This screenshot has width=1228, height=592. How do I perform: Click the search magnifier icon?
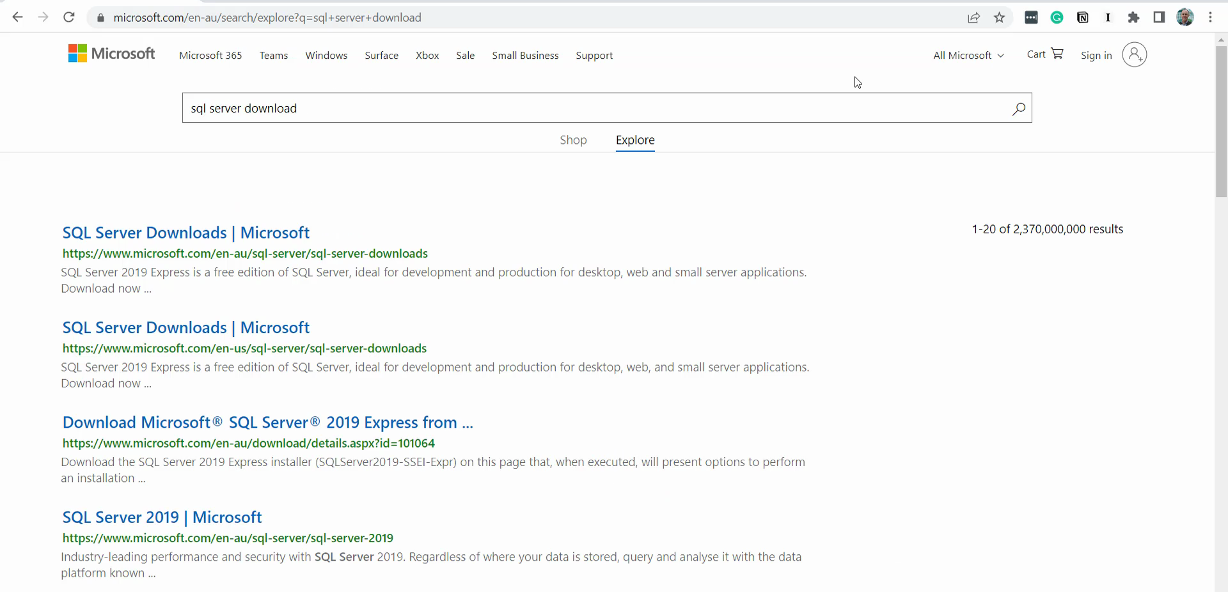(x=1018, y=109)
